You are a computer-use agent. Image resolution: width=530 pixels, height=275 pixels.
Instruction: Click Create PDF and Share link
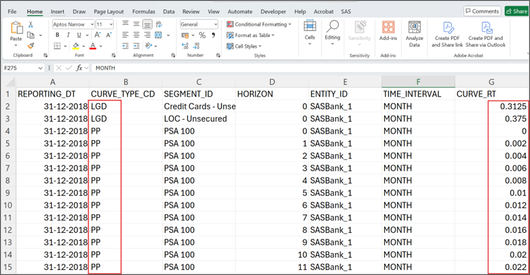pos(447,34)
